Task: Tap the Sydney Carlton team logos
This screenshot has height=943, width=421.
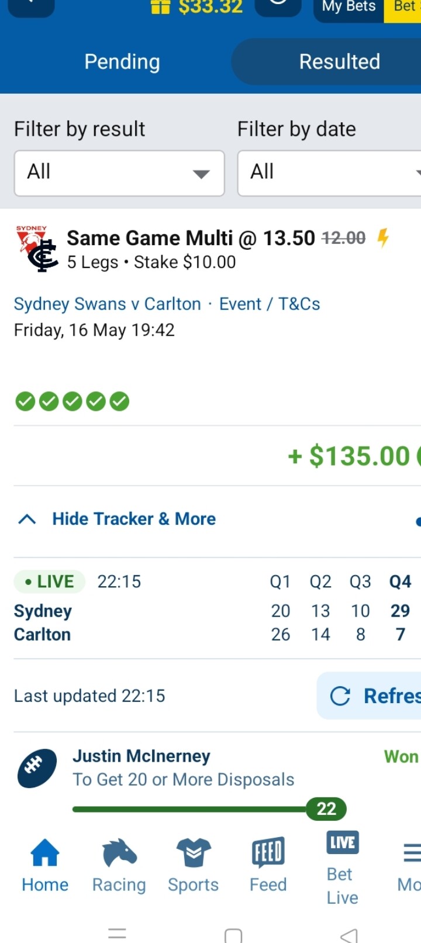Action: point(37,249)
